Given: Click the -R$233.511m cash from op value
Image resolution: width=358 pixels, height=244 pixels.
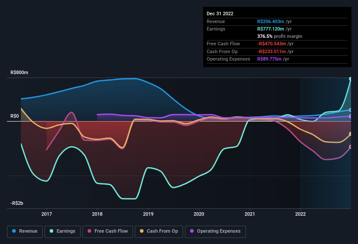Looking at the screenshot, I should [272, 51].
